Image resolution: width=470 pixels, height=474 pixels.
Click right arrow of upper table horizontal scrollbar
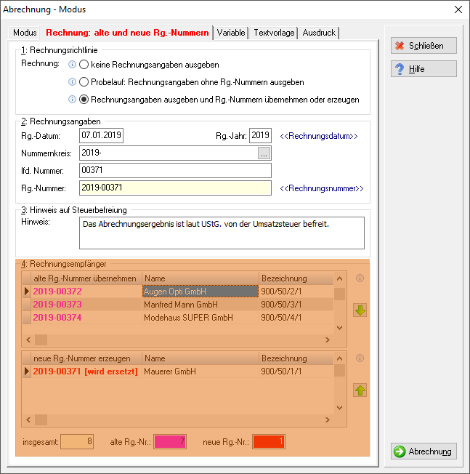[x=328, y=340]
